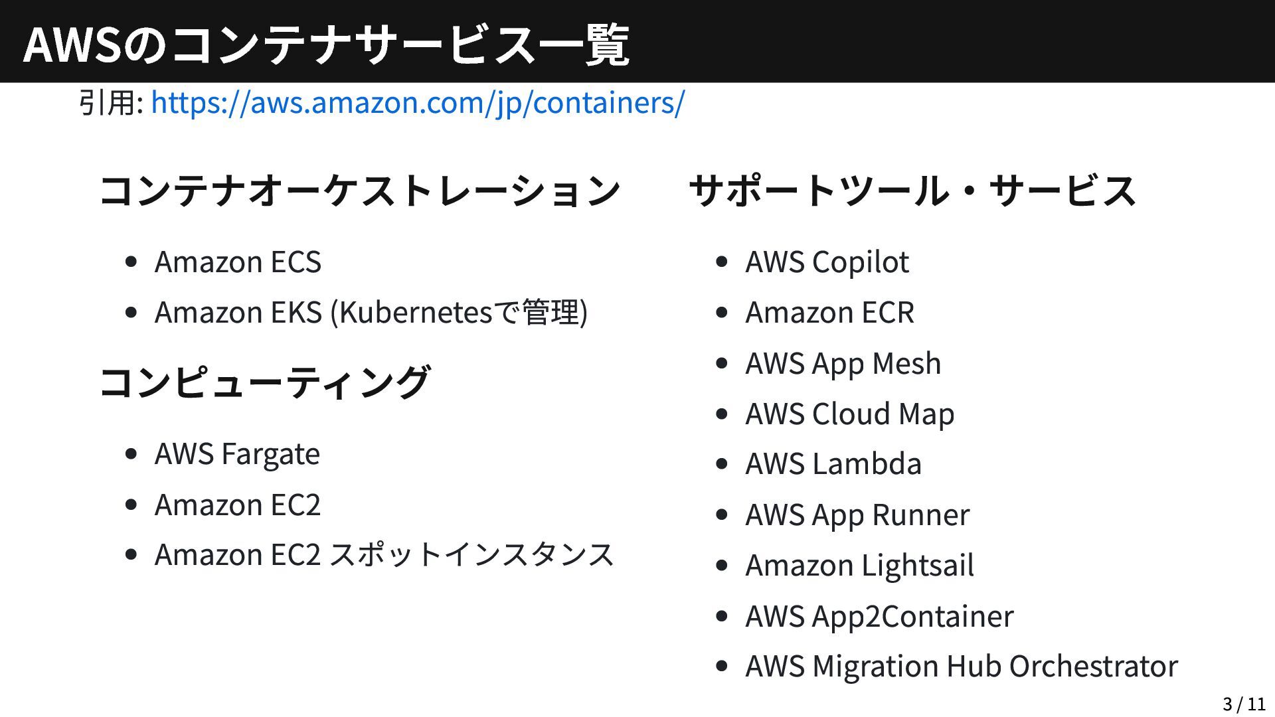
Task: Click the AWS Cloud Map item
Action: [849, 414]
